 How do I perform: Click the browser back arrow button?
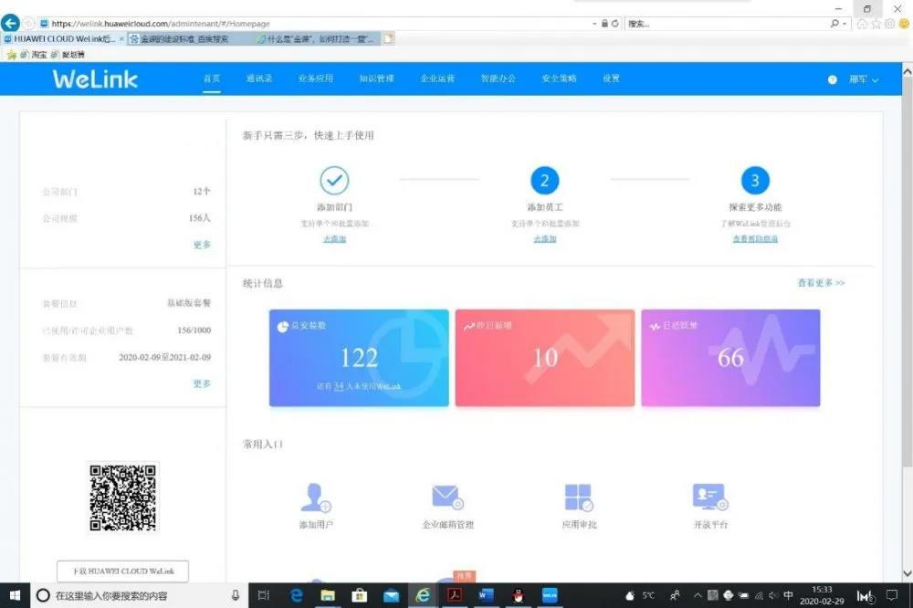tap(11, 23)
